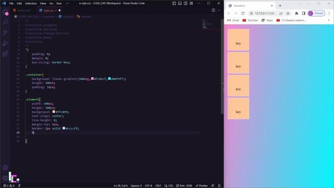Close the Transition browser tab

pos(272,6)
